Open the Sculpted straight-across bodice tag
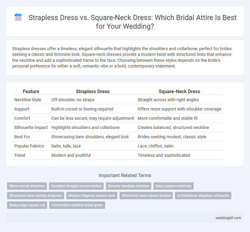This screenshot has height=232, width=250. pyautogui.click(x=76, y=186)
